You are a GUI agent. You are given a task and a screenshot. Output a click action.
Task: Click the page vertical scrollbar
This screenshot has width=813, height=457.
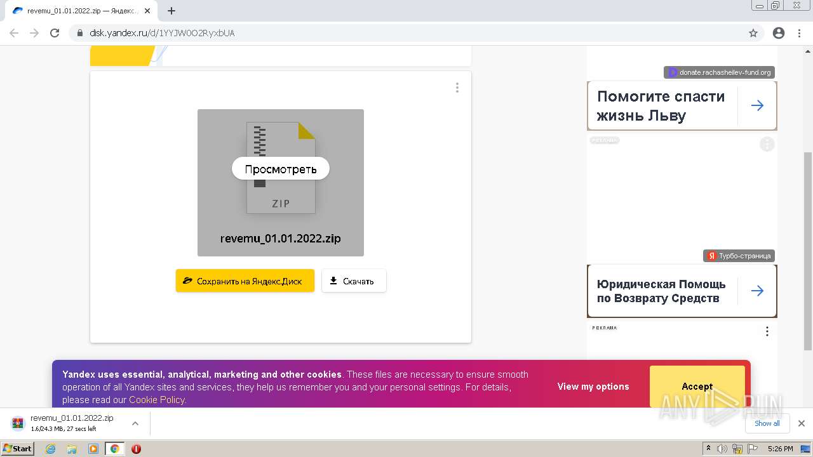point(808,251)
